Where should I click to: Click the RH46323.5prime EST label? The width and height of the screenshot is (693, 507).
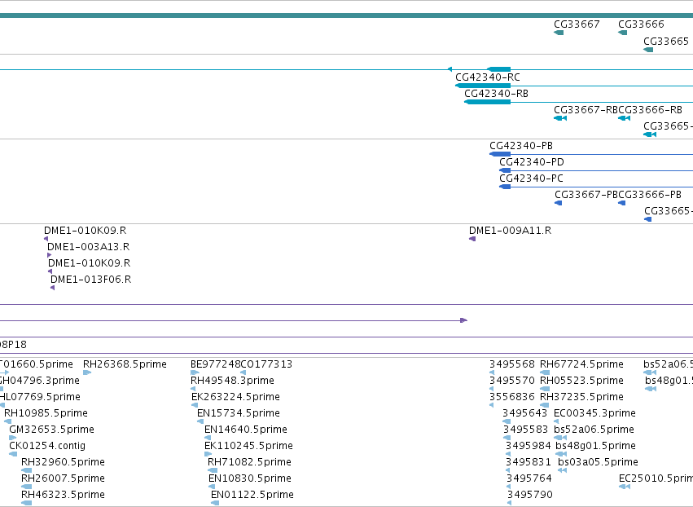[x=64, y=495]
